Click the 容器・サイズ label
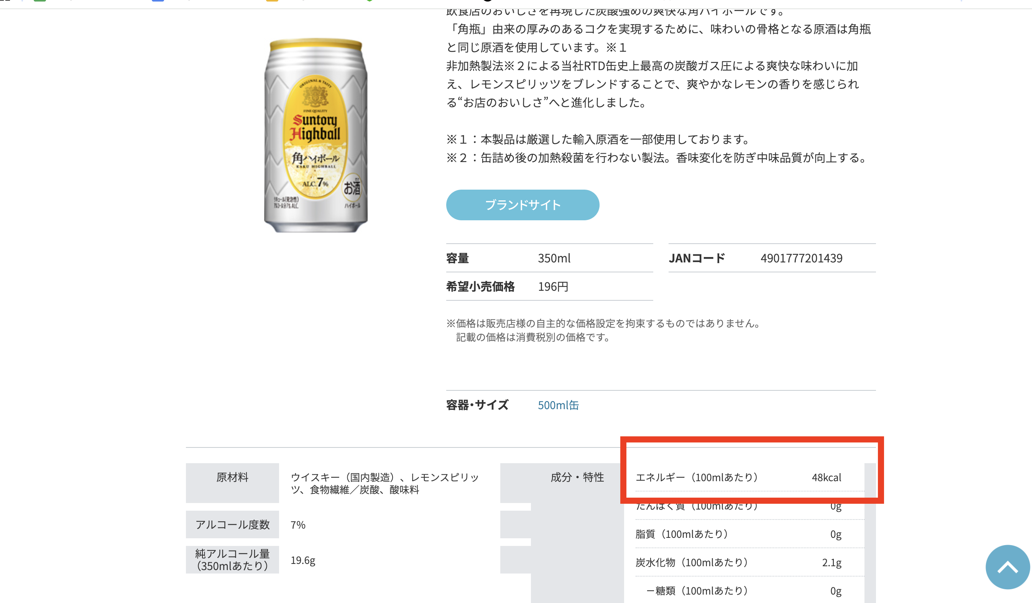 pyautogui.click(x=477, y=405)
